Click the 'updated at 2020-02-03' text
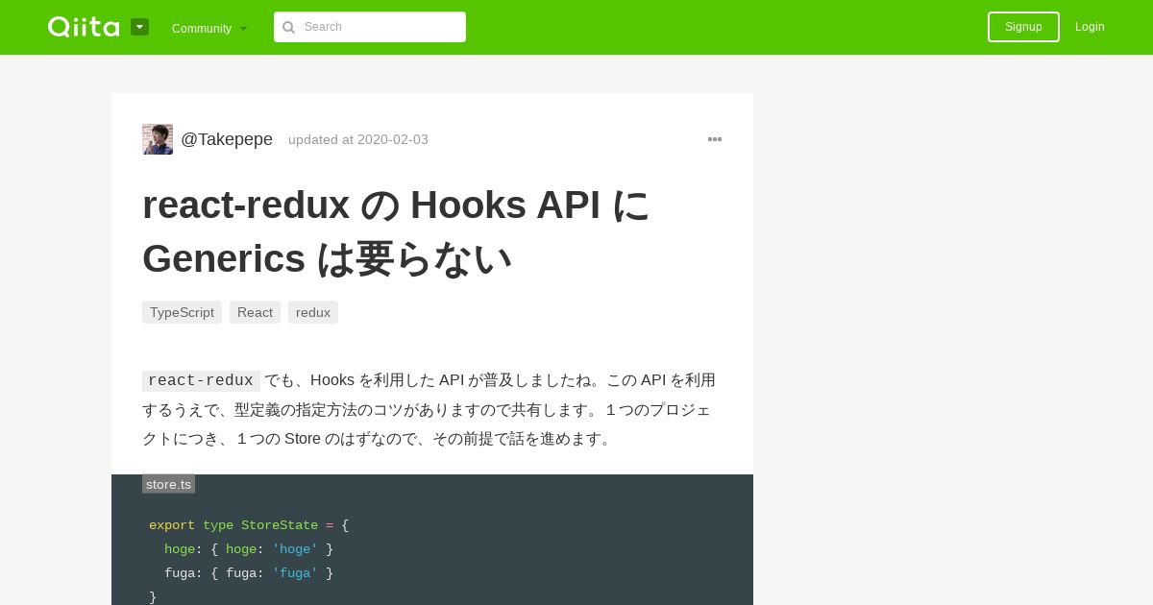Viewport: 1153px width, 605px height. [358, 139]
